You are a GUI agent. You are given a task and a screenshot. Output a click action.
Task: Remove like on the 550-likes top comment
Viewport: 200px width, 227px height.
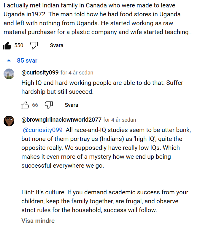(7, 46)
